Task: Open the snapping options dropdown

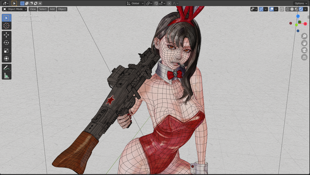Action: 162,3
